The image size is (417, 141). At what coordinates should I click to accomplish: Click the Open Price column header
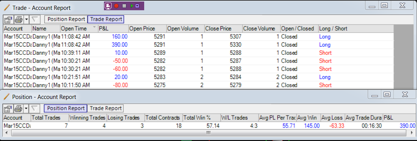147,28
